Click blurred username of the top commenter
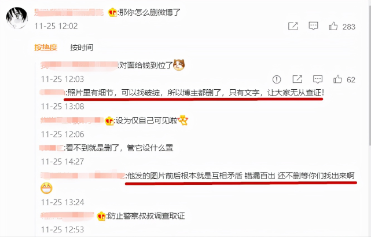This screenshot has height=237, width=371. point(69,12)
